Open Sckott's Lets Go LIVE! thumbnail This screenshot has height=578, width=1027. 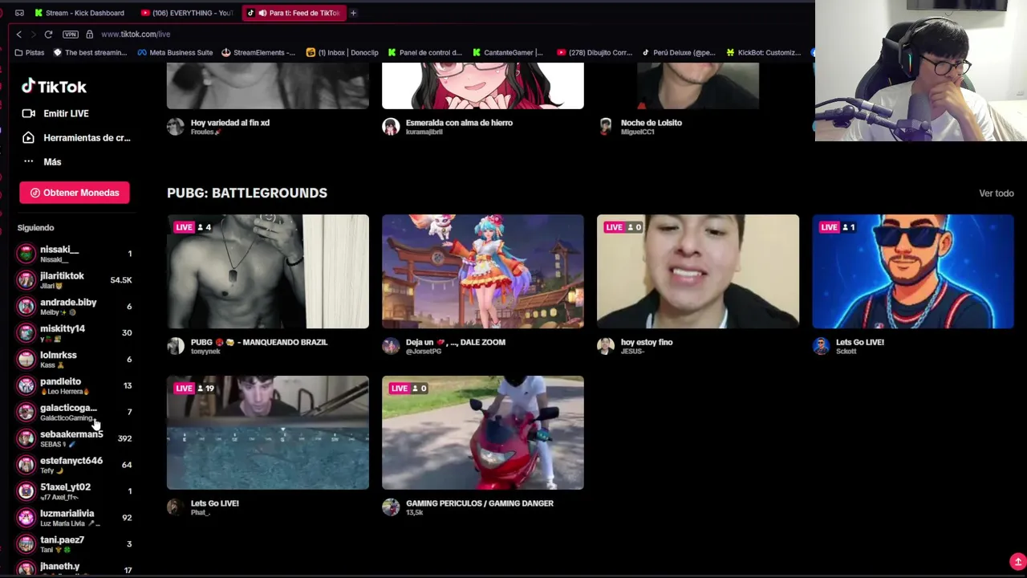[913, 271]
